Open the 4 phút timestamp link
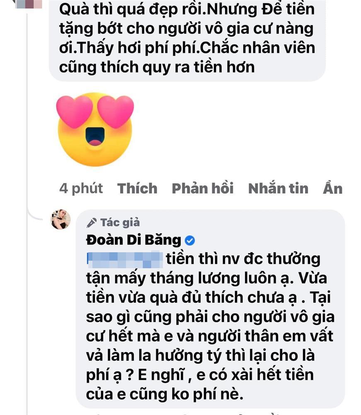361x415 pixels. (x=81, y=188)
